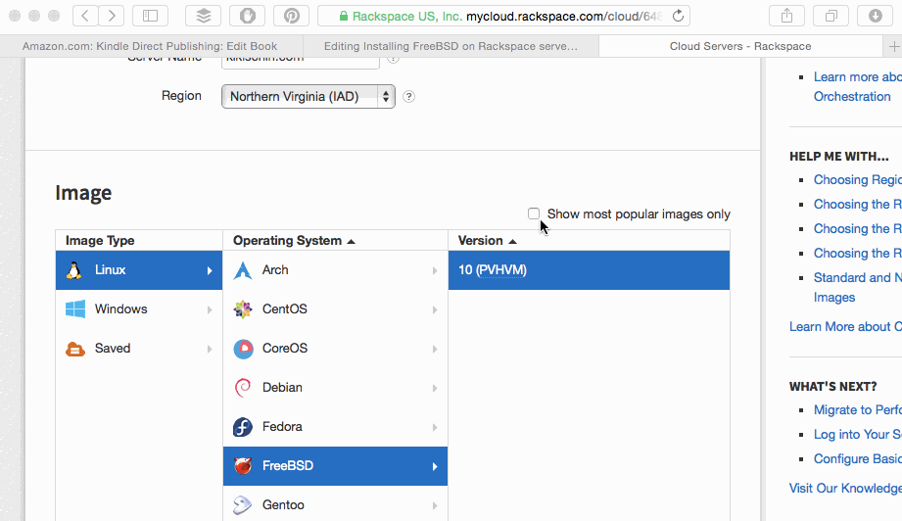Expand the Linux image type arrow
The height and width of the screenshot is (521, 902).
210,270
